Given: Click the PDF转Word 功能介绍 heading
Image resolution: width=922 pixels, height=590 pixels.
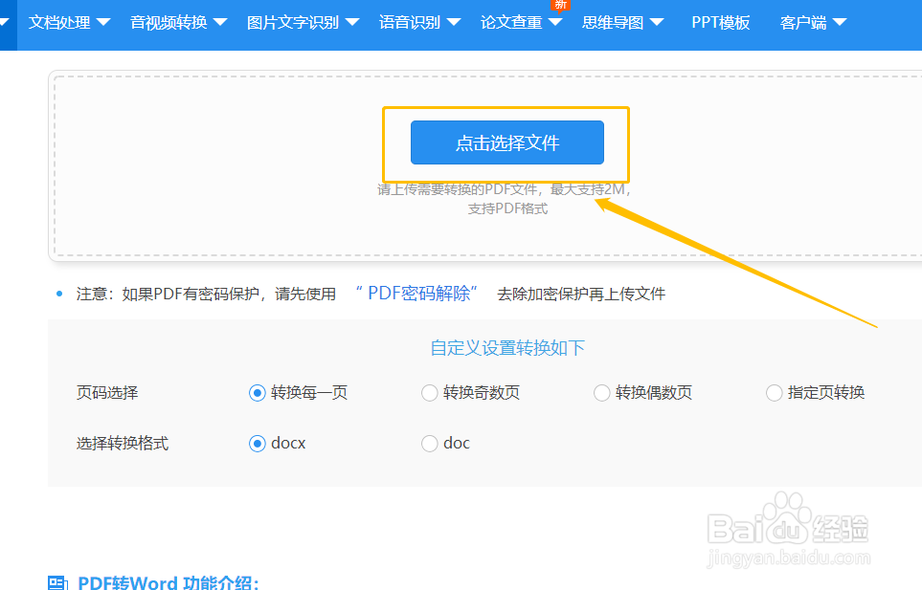Looking at the screenshot, I should pos(169,582).
